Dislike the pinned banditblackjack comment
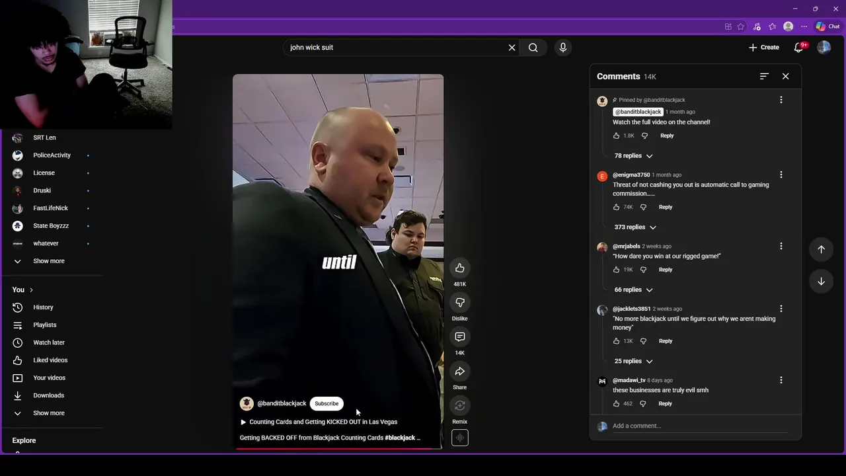 click(644, 136)
